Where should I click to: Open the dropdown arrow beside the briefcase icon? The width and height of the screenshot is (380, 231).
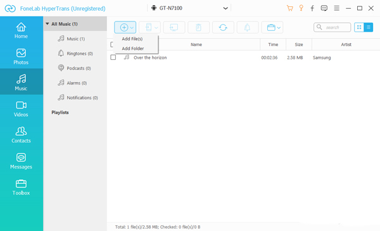(279, 28)
